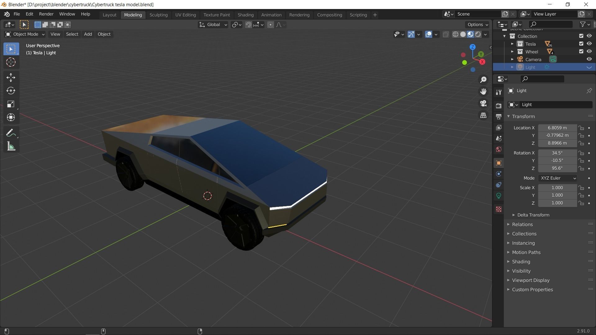This screenshot has width=596, height=335.
Task: Select the Scale tool
Action: tap(11, 104)
